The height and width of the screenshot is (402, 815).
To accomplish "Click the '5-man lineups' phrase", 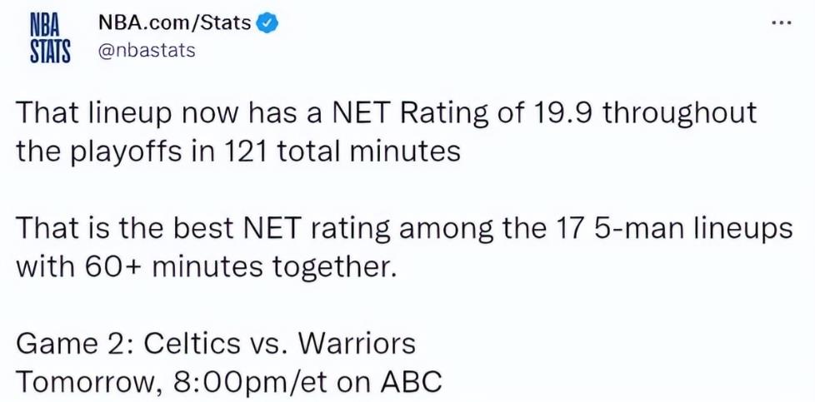I will pyautogui.click(x=694, y=229).
